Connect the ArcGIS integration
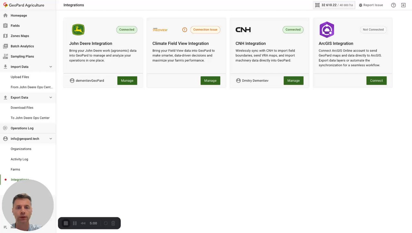The height and width of the screenshot is (233, 412). pyautogui.click(x=376, y=81)
